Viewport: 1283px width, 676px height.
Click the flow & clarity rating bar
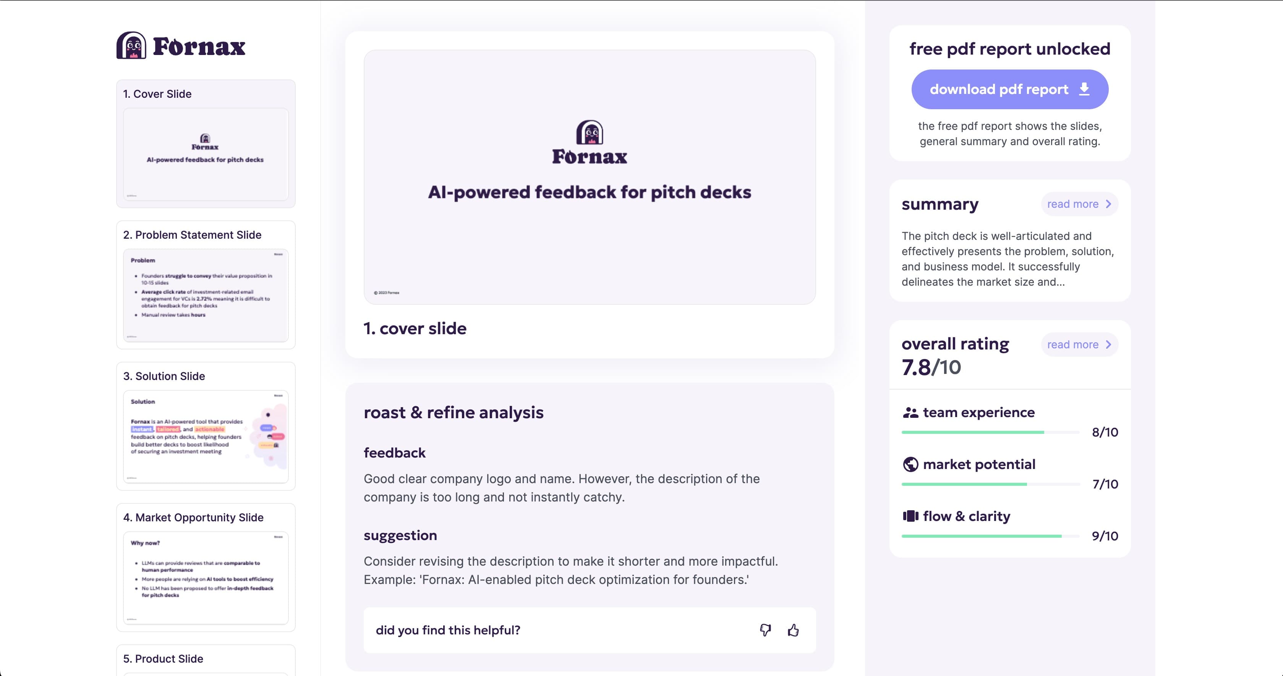point(990,536)
